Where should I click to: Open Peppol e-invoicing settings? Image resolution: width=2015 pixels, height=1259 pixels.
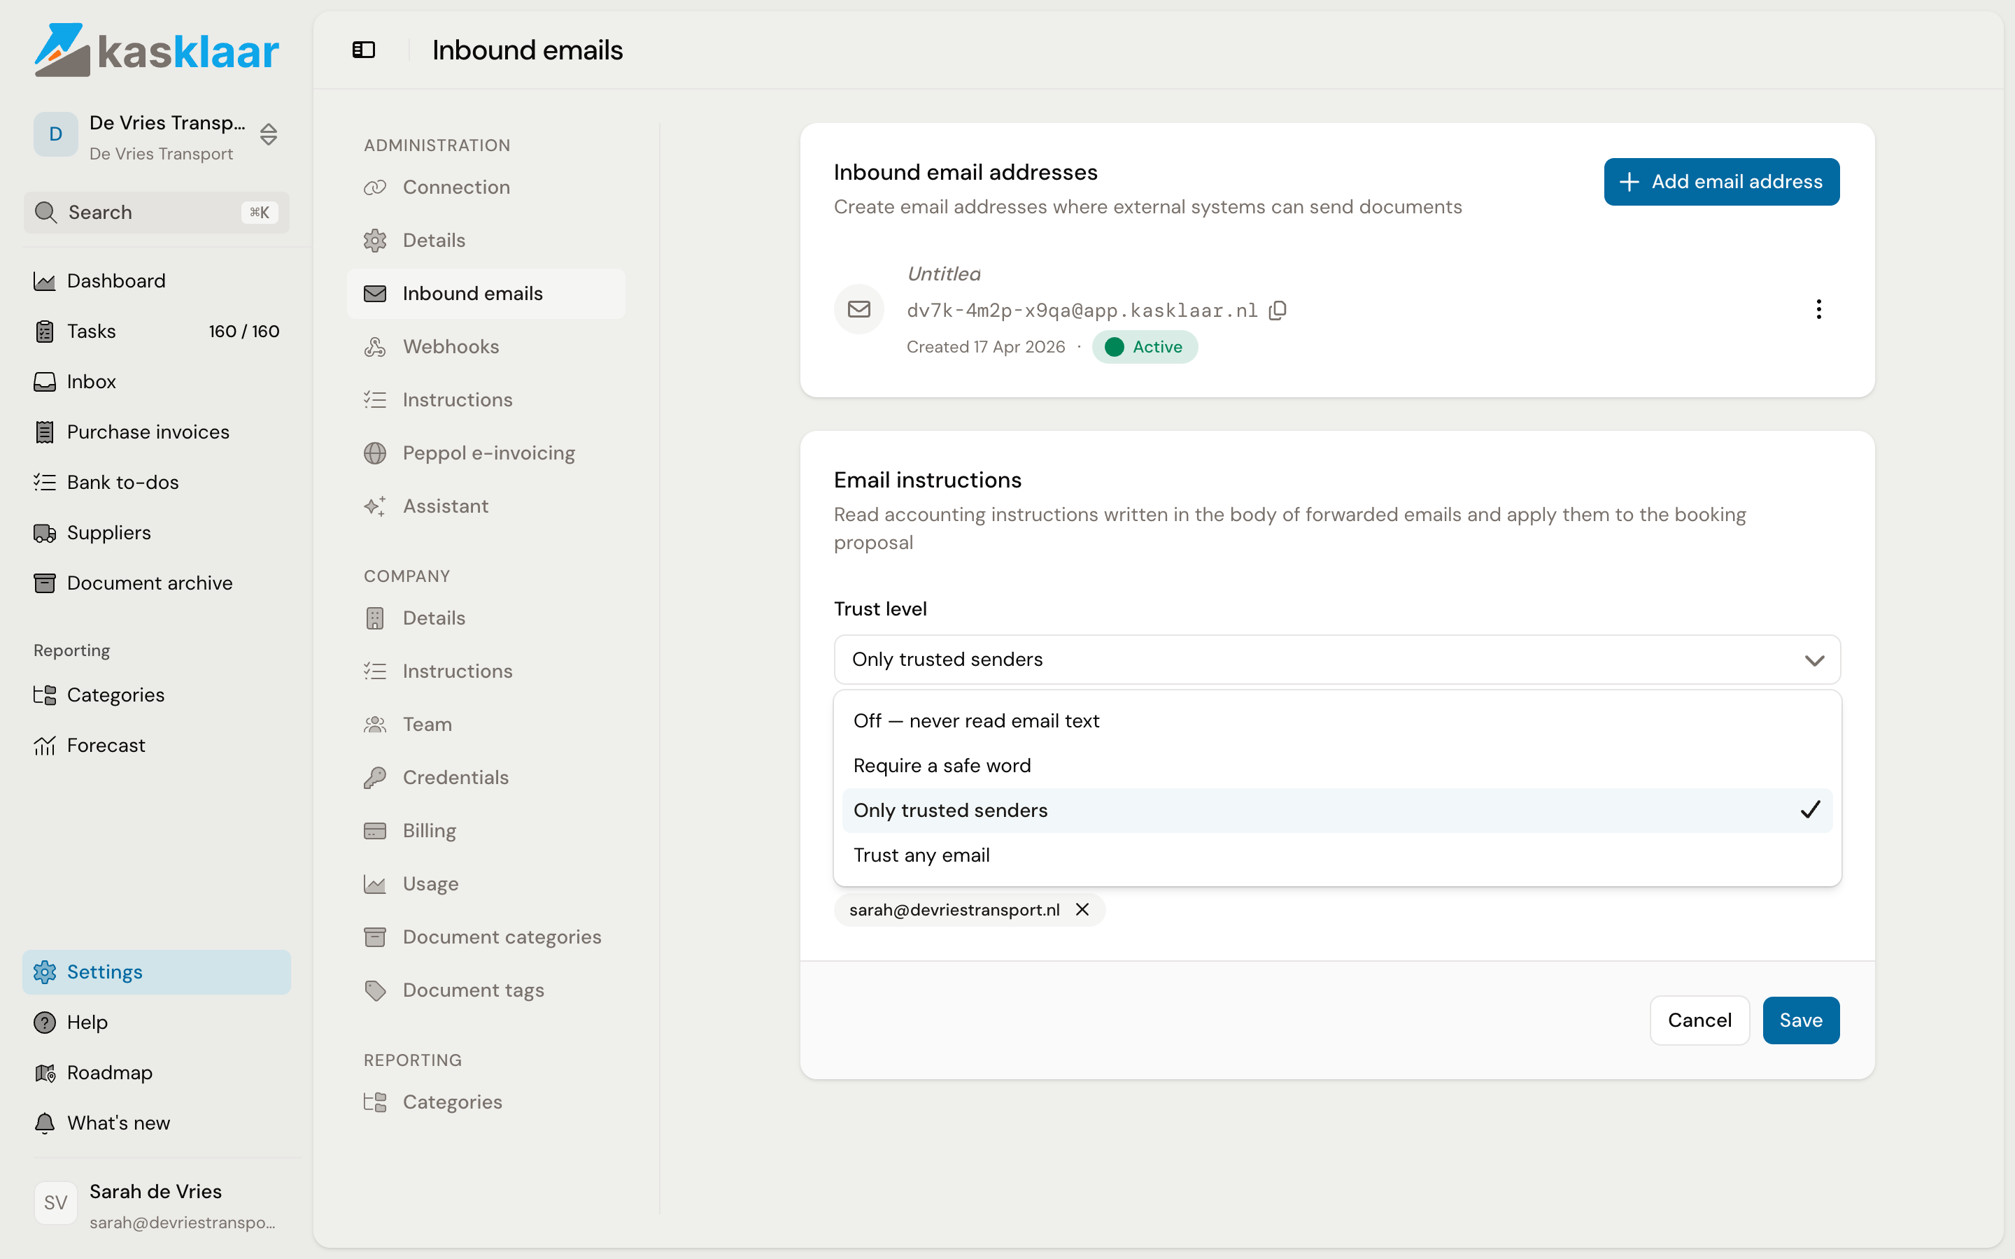(486, 453)
